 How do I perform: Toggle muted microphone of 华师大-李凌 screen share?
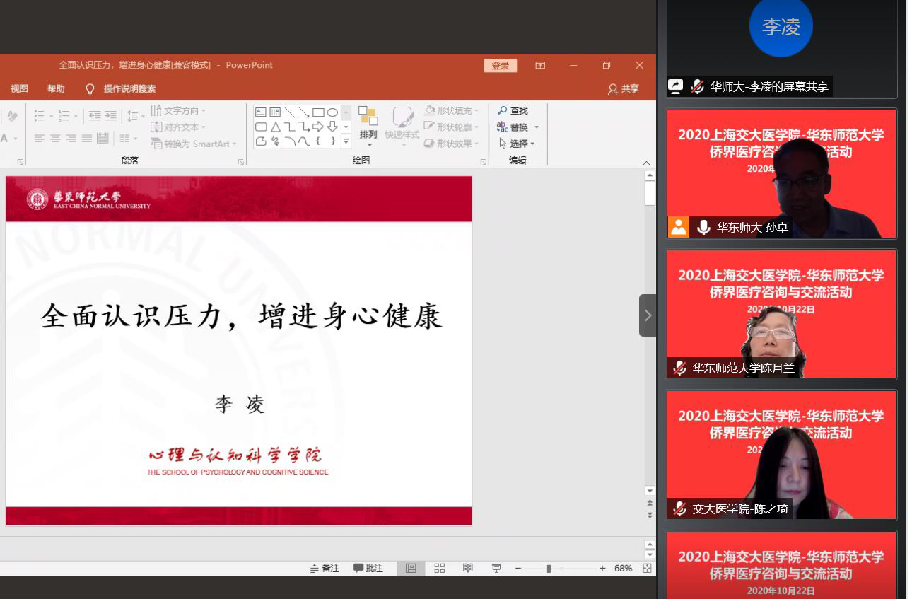click(x=697, y=86)
